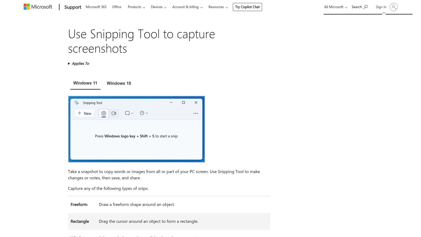This screenshot has height=237, width=421.
Task: Click the plus symbol on the New button
Action: [x=79, y=113]
